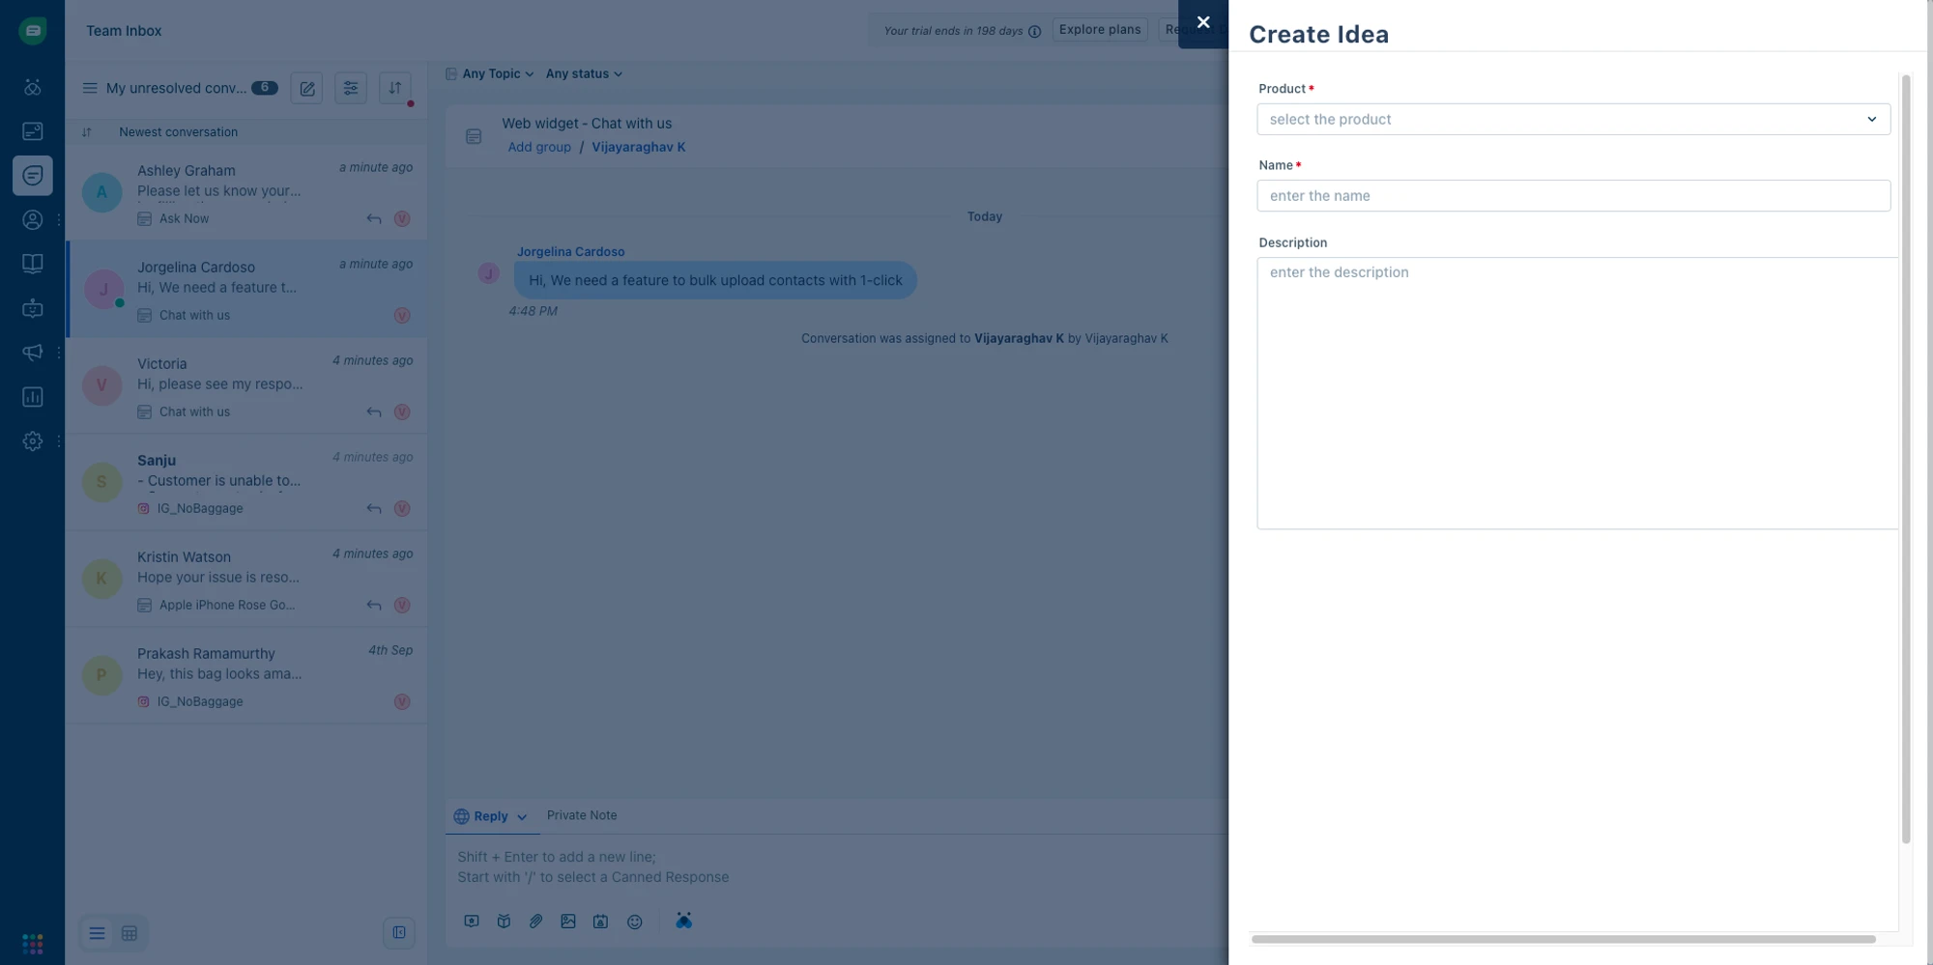The width and height of the screenshot is (1933, 965).
Task: Attach a file using the paperclip icon
Action: coord(536,921)
